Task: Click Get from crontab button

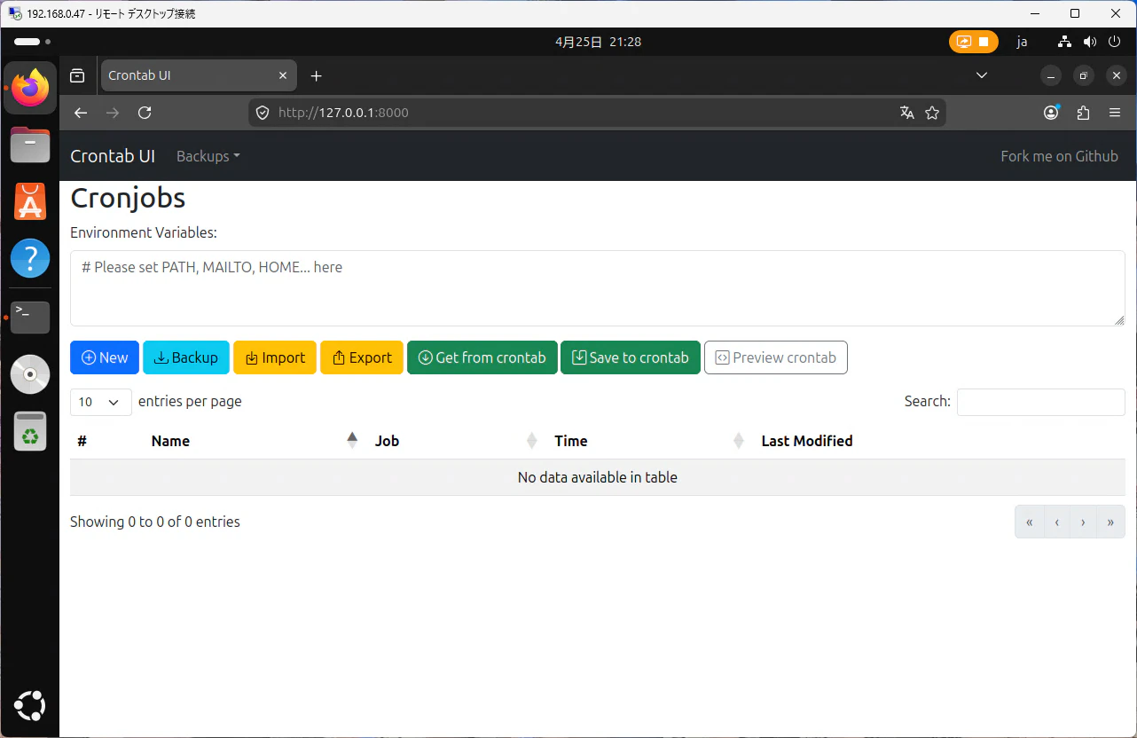Action: 482,357
